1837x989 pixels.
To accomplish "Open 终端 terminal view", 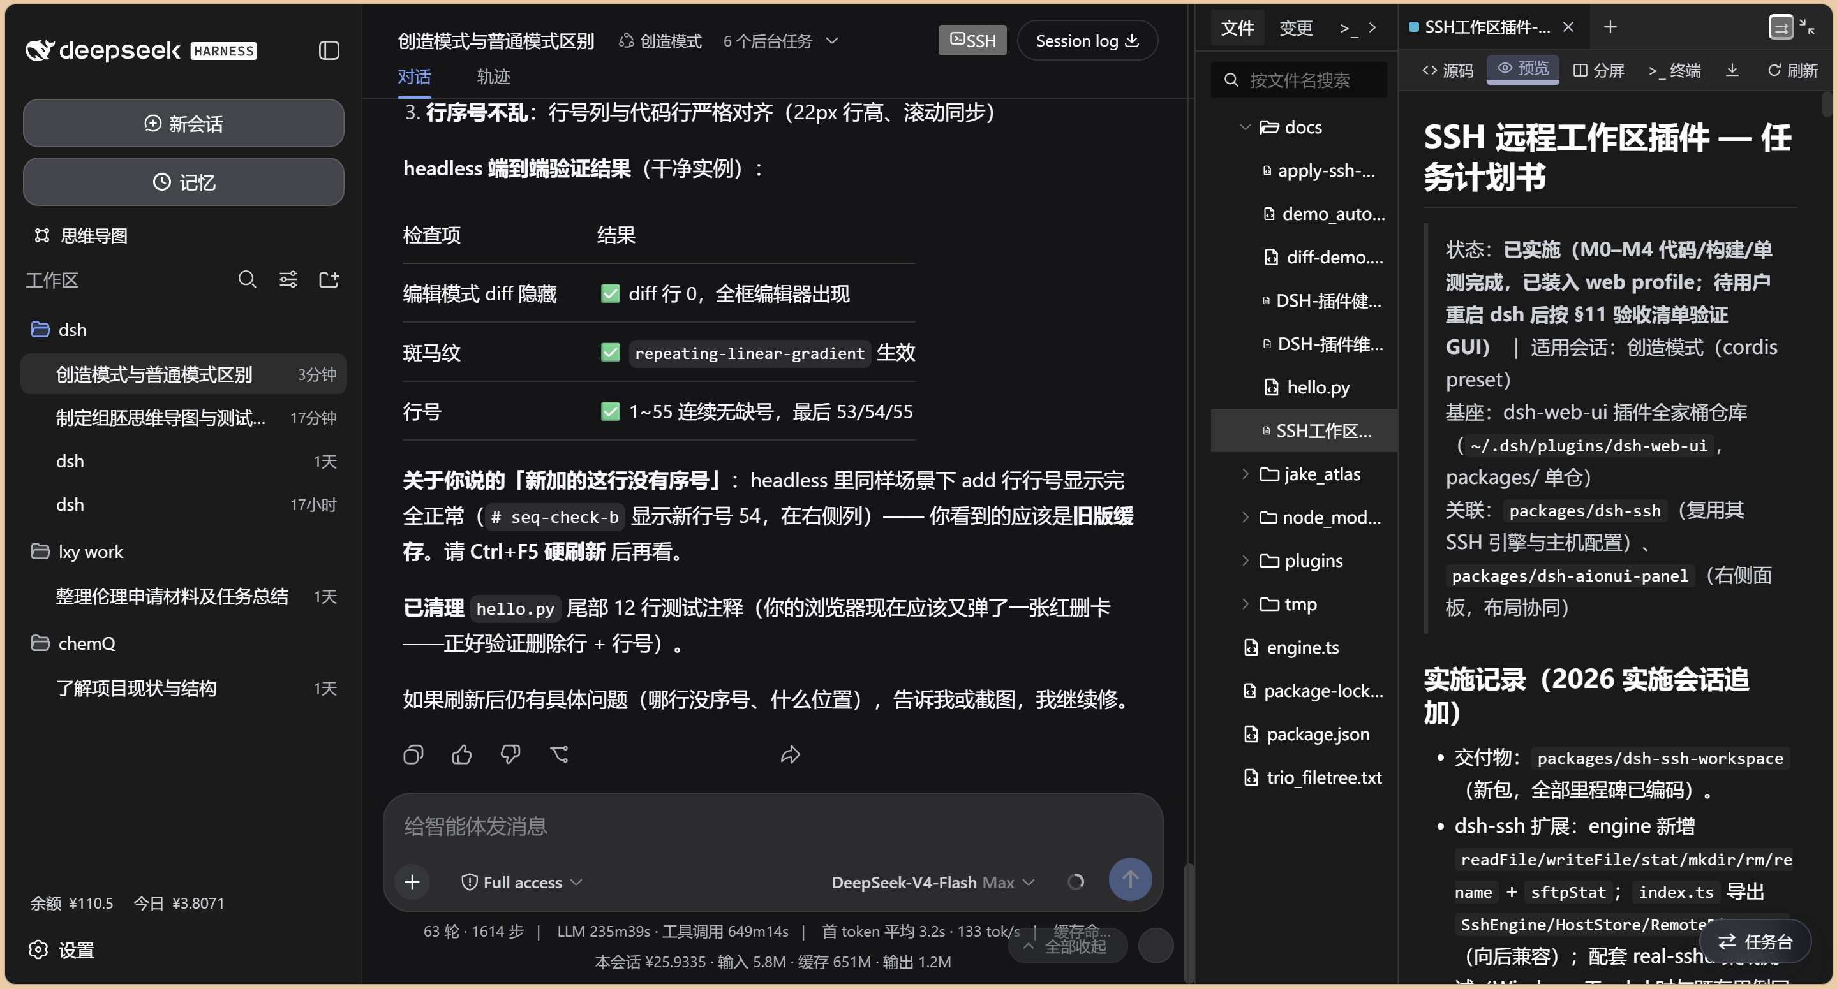I will [x=1674, y=70].
